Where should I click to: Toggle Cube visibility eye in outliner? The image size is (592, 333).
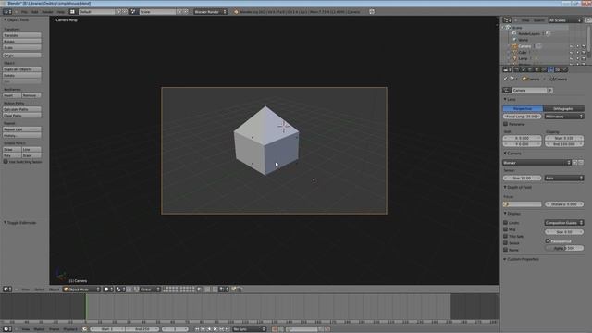tap(572, 52)
